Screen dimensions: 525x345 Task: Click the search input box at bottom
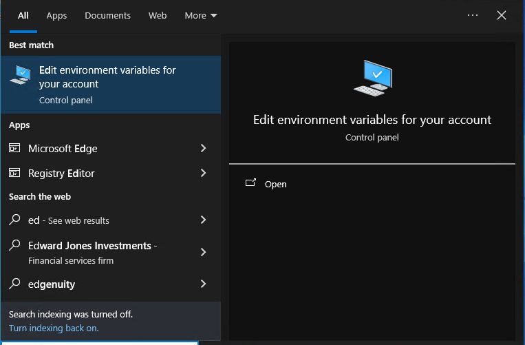[100, 343]
